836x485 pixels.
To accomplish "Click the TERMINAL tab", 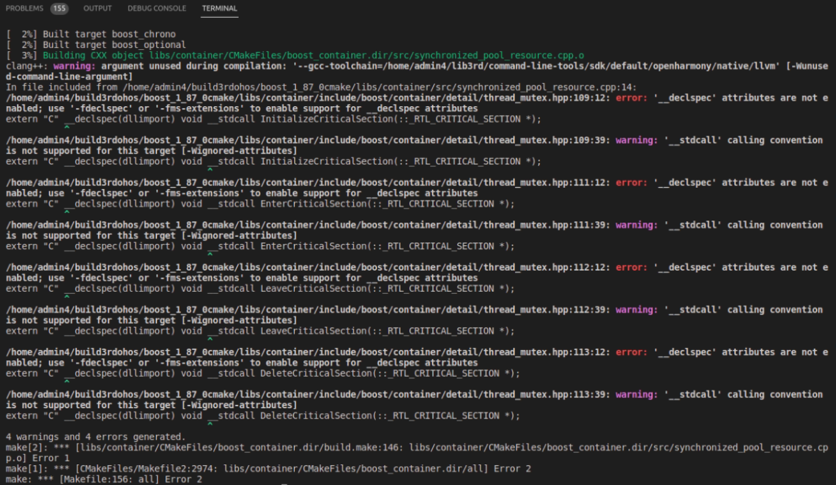I will [x=219, y=8].
